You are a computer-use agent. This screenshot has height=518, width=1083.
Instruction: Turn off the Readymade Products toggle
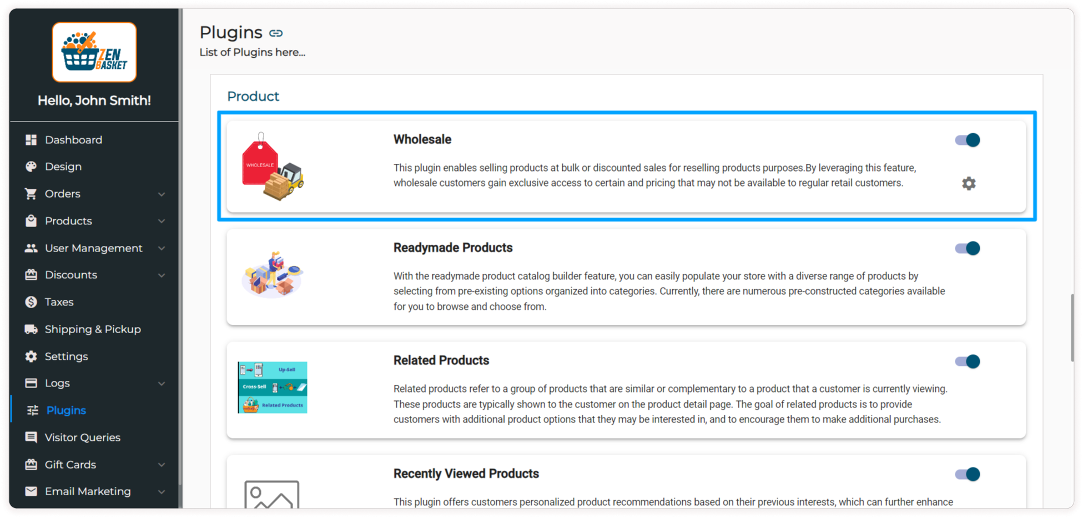(968, 248)
